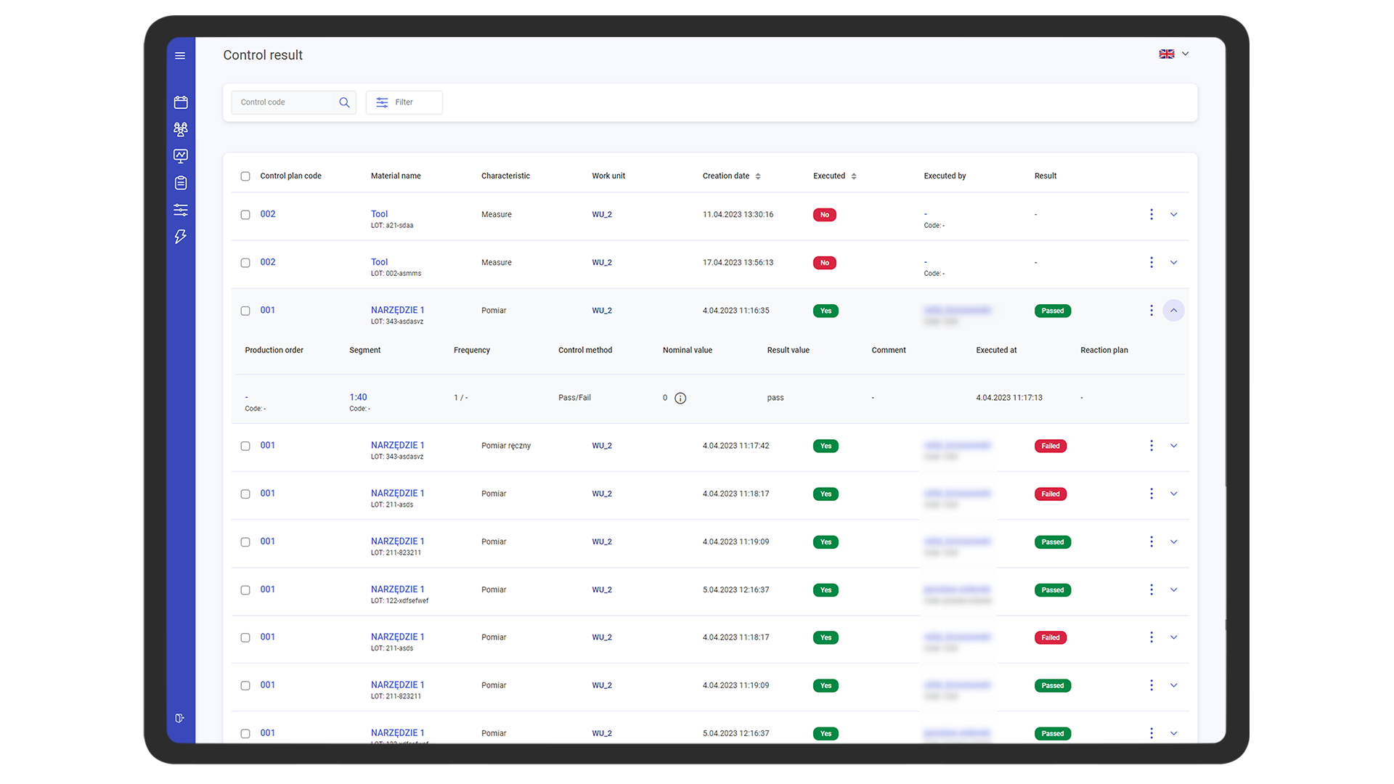This screenshot has height=784, width=1394.
Task: Open the sliders settings sidebar icon
Action: 181,210
